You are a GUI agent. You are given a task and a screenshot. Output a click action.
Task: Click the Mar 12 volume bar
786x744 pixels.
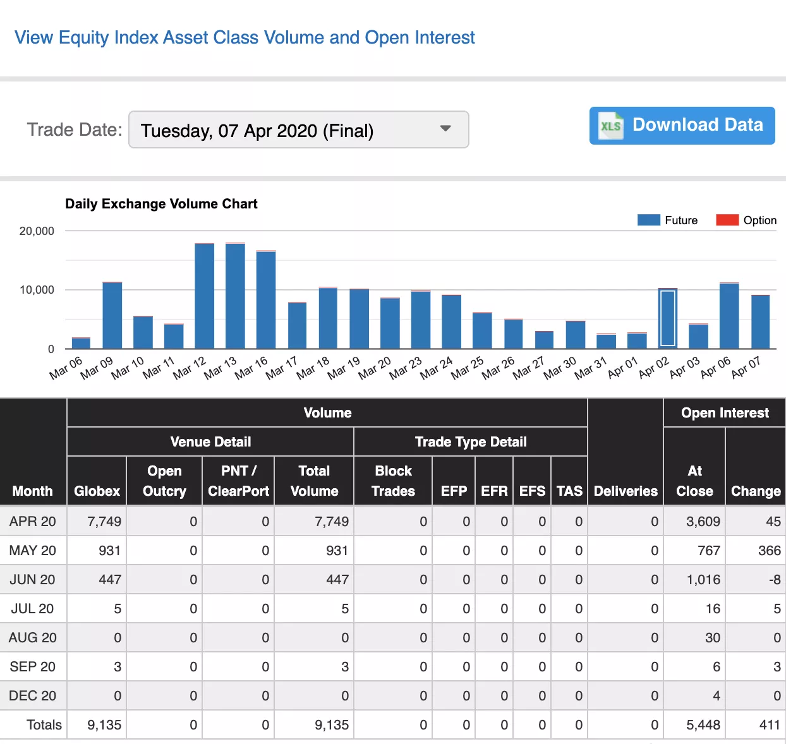point(204,296)
